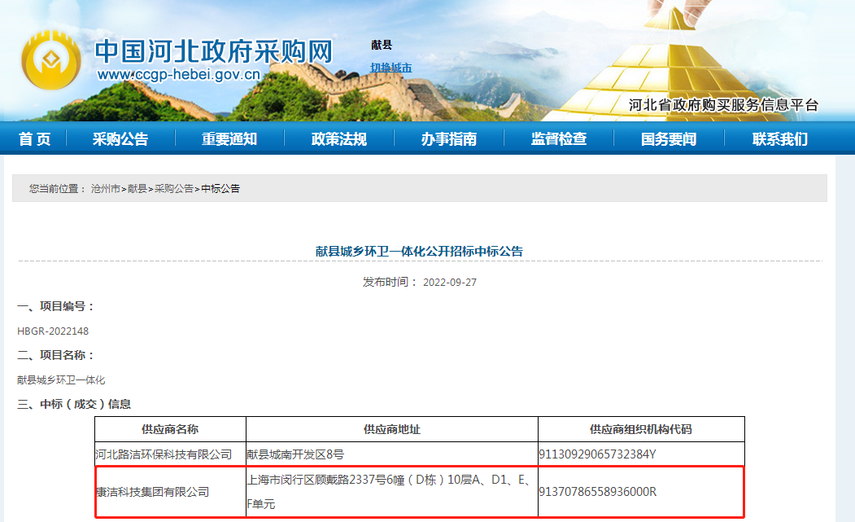Click the announcement title 献县城乡环卫一体化公开招标中标公告

(x=419, y=251)
